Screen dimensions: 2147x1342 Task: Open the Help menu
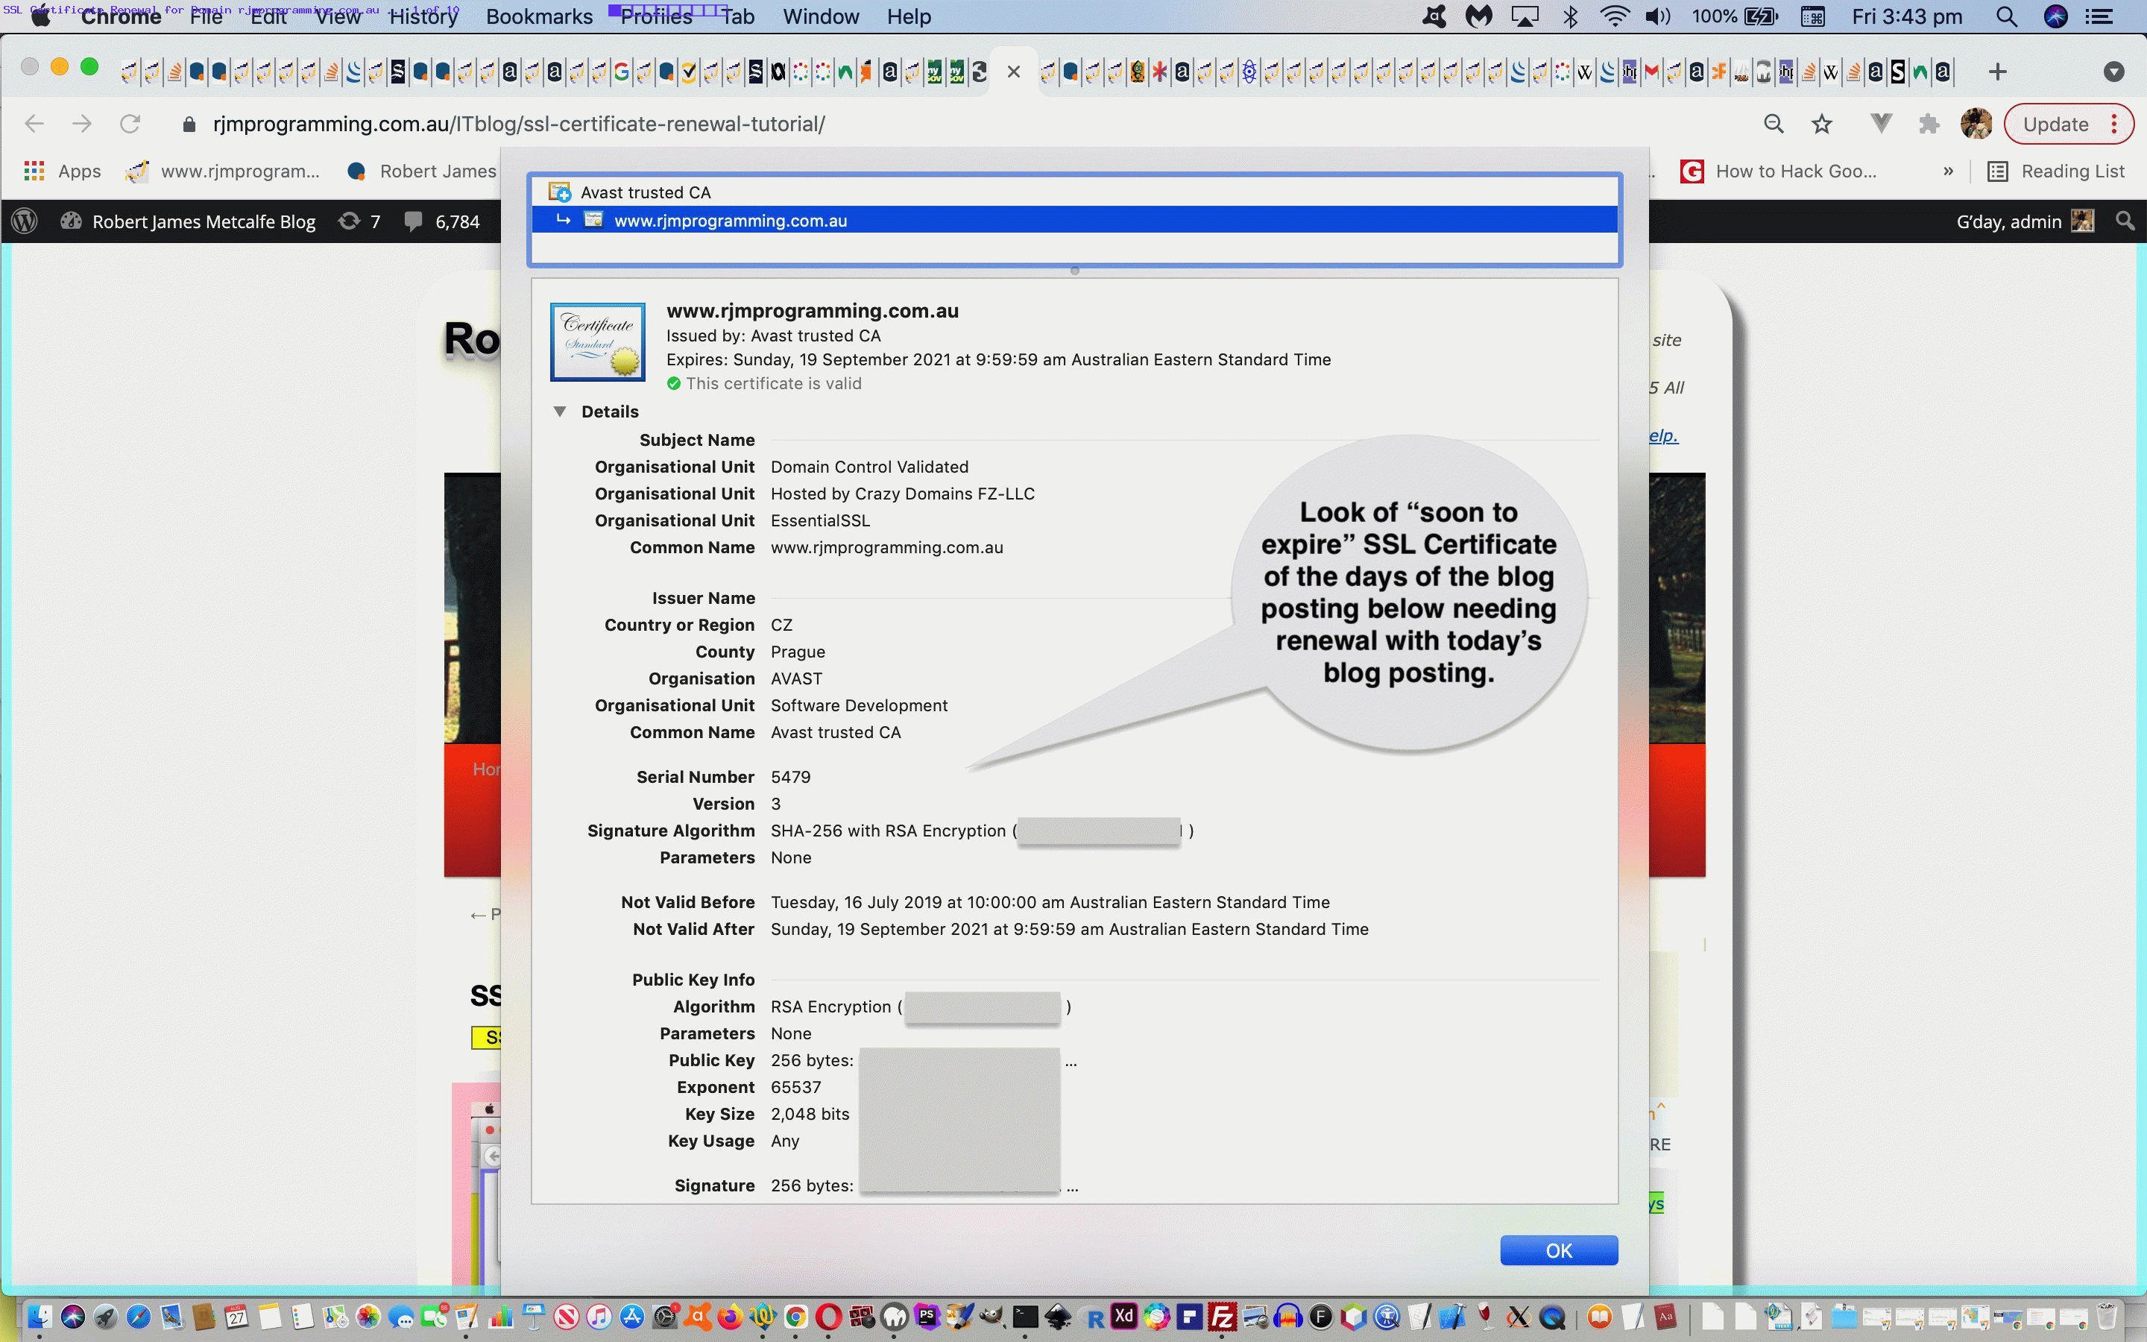909,16
